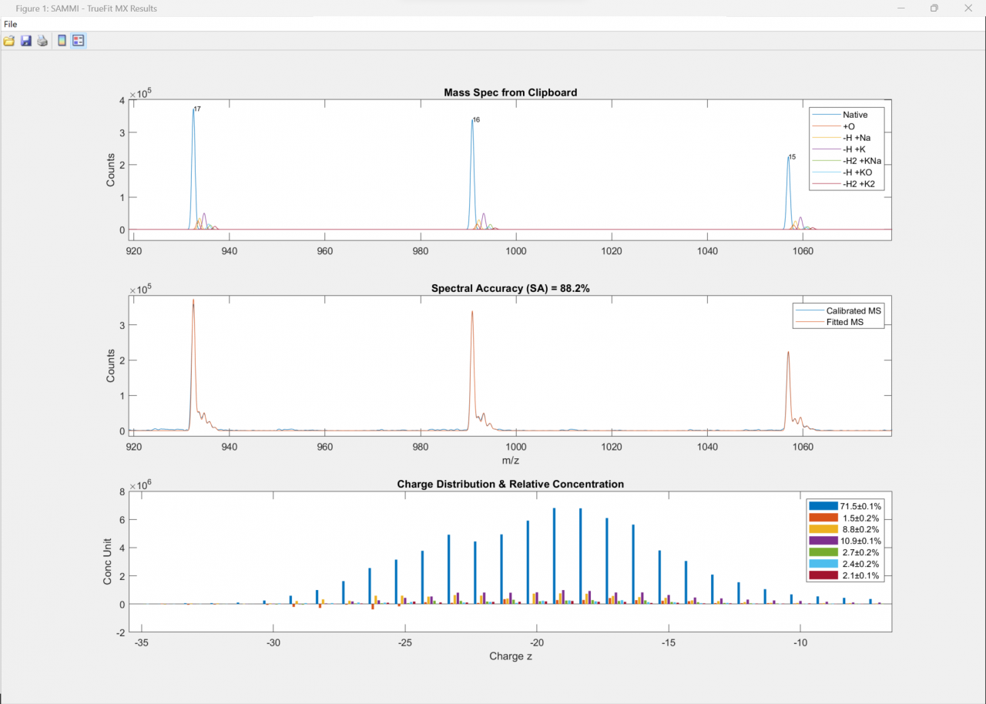The height and width of the screenshot is (704, 986).
Task: Click the -H2 +K2 legend entry
Action: [858, 184]
